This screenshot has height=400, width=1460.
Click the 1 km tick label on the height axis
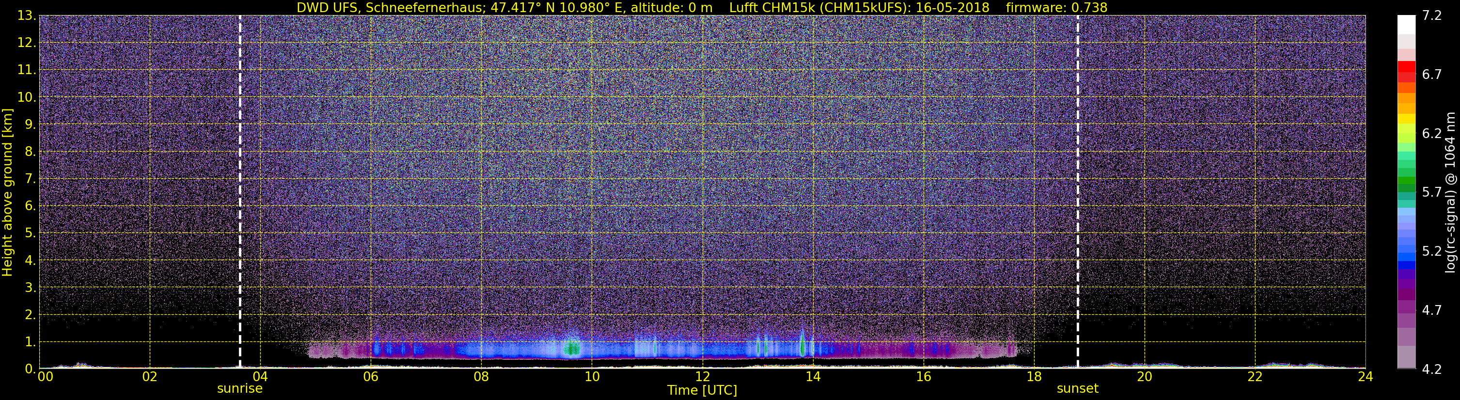click(x=30, y=342)
